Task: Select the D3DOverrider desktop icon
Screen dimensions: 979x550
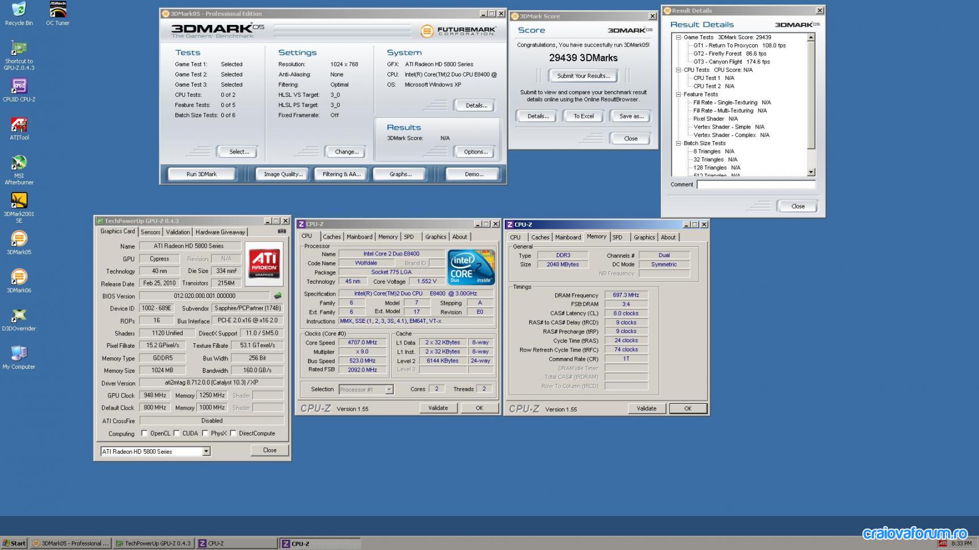Action: coord(19,320)
